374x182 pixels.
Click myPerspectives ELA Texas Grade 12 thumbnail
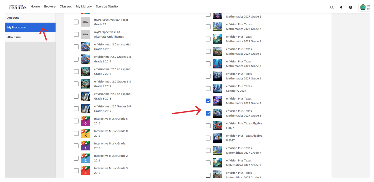(85, 22)
